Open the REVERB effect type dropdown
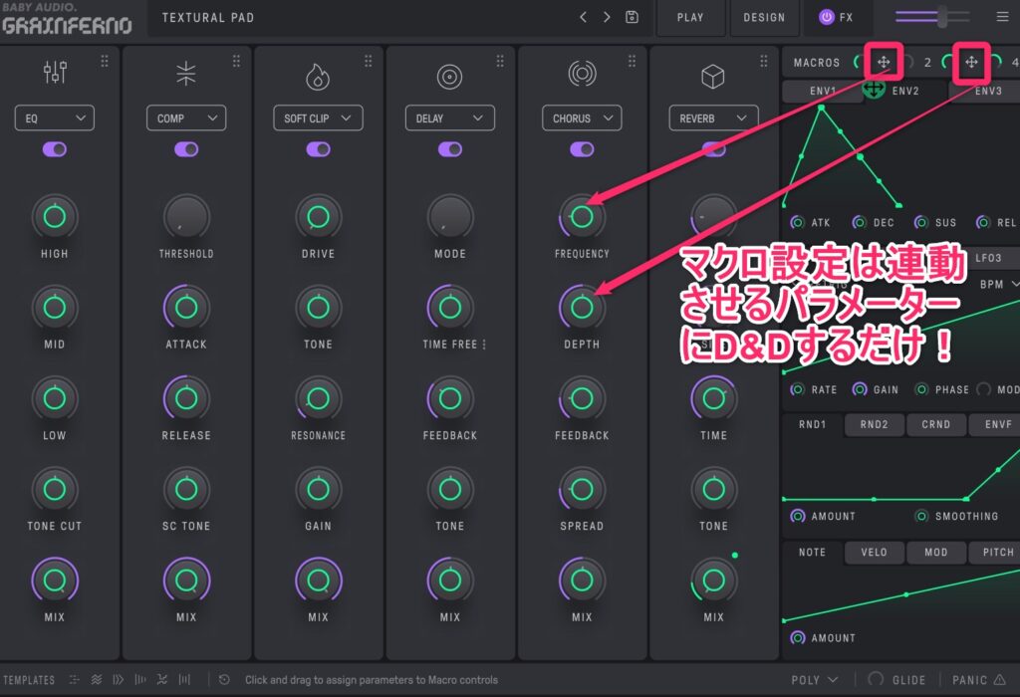This screenshot has height=697, width=1020. [713, 117]
